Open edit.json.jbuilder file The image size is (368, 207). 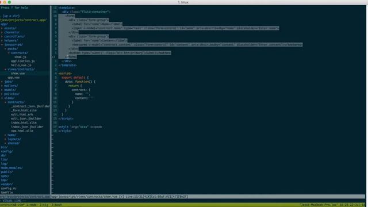click(x=26, y=119)
